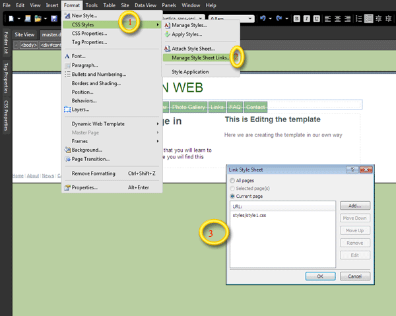Switch to the Site View tab
The width and height of the screenshot is (396, 316).
[24, 34]
